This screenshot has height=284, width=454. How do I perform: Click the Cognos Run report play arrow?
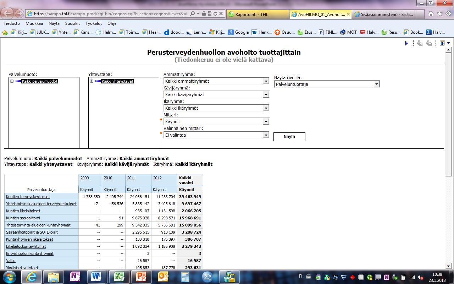pos(406,43)
